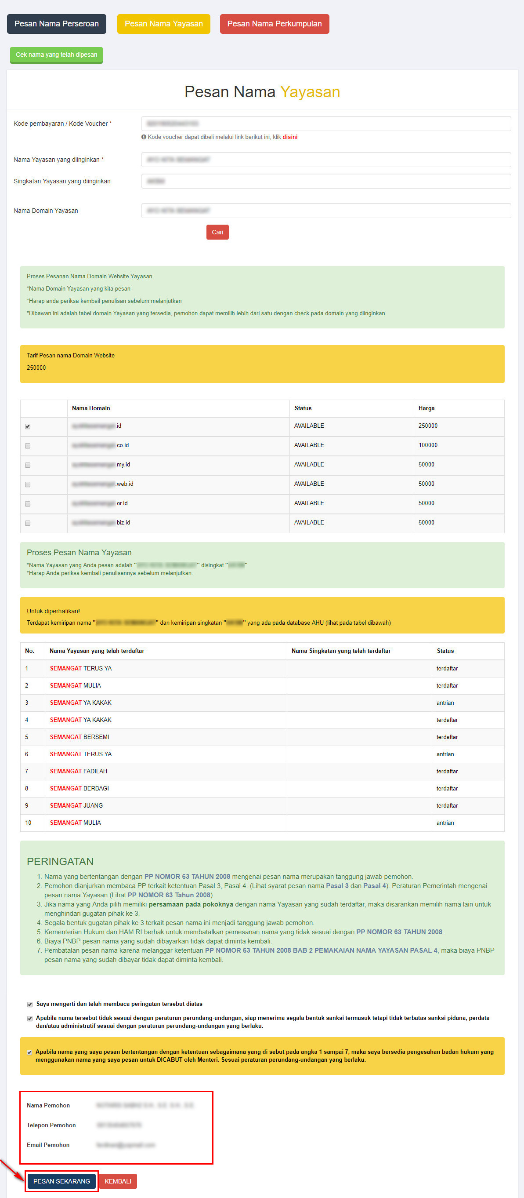Click the Nama Domain Yayasan field
The image size is (524, 1198).
coord(325,211)
